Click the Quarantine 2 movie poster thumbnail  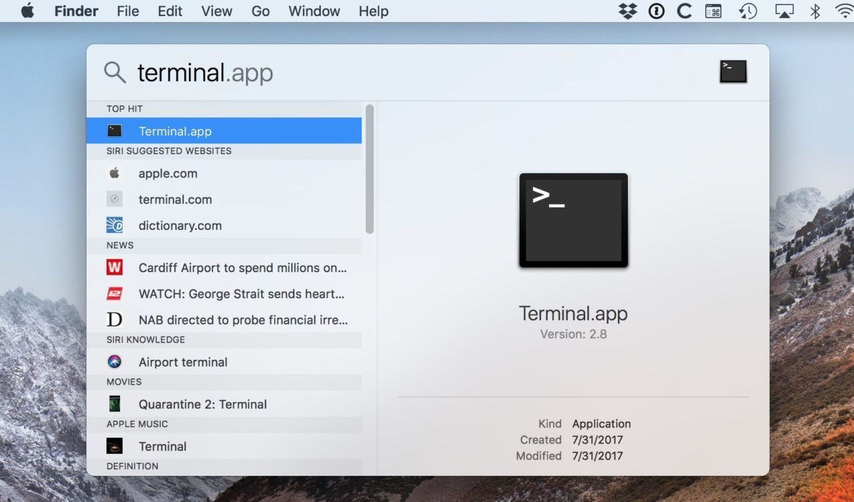[115, 404]
